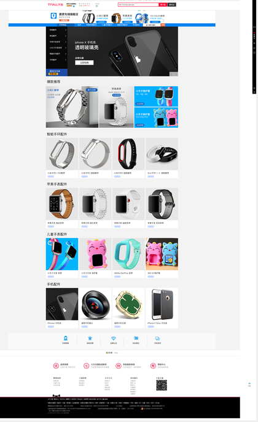This screenshot has width=258, height=422.
Task: Open the 首页 tab in blue navigation bar
Action: [x=79, y=25]
